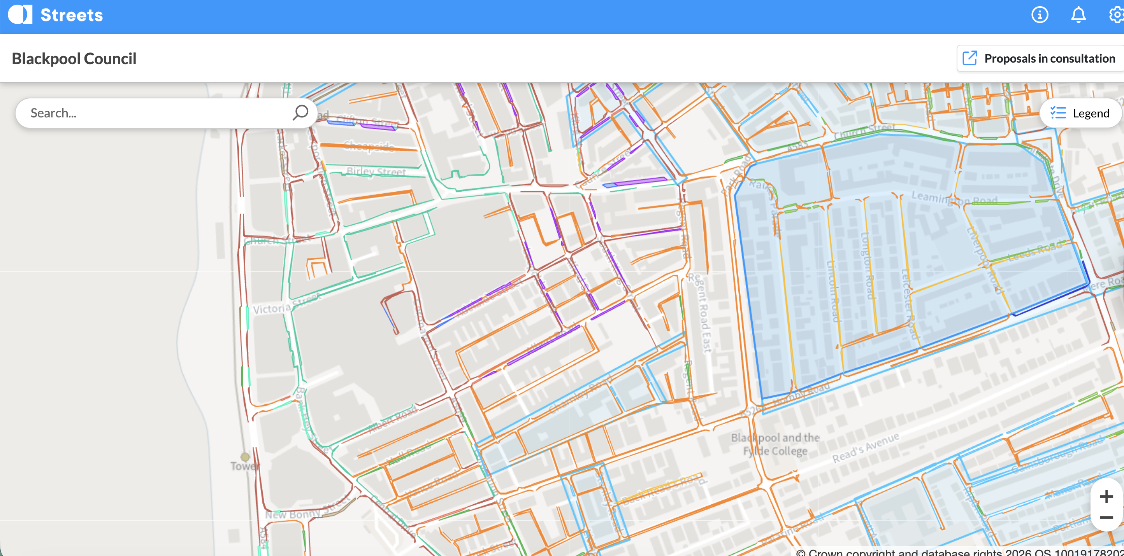Click the external-link icon beside Proposals in consultation
This screenshot has width=1124, height=556.
click(970, 58)
